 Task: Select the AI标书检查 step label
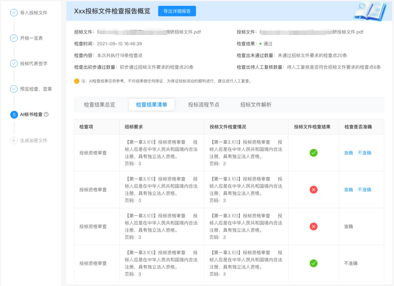(x=31, y=114)
